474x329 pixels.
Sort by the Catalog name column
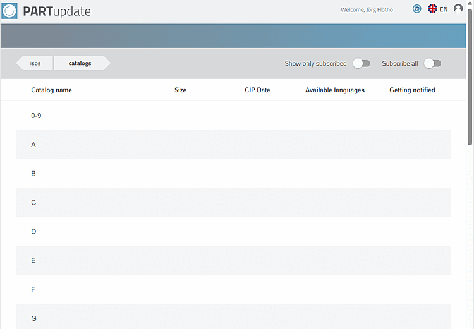point(51,90)
